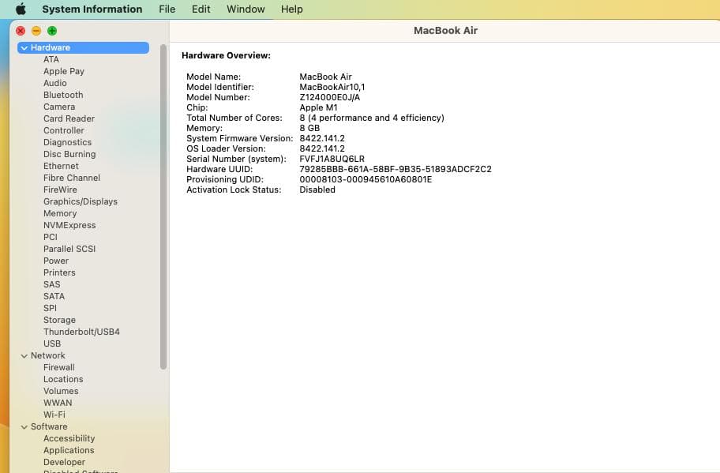Open the Window menu
The width and height of the screenshot is (720, 473).
click(x=245, y=9)
